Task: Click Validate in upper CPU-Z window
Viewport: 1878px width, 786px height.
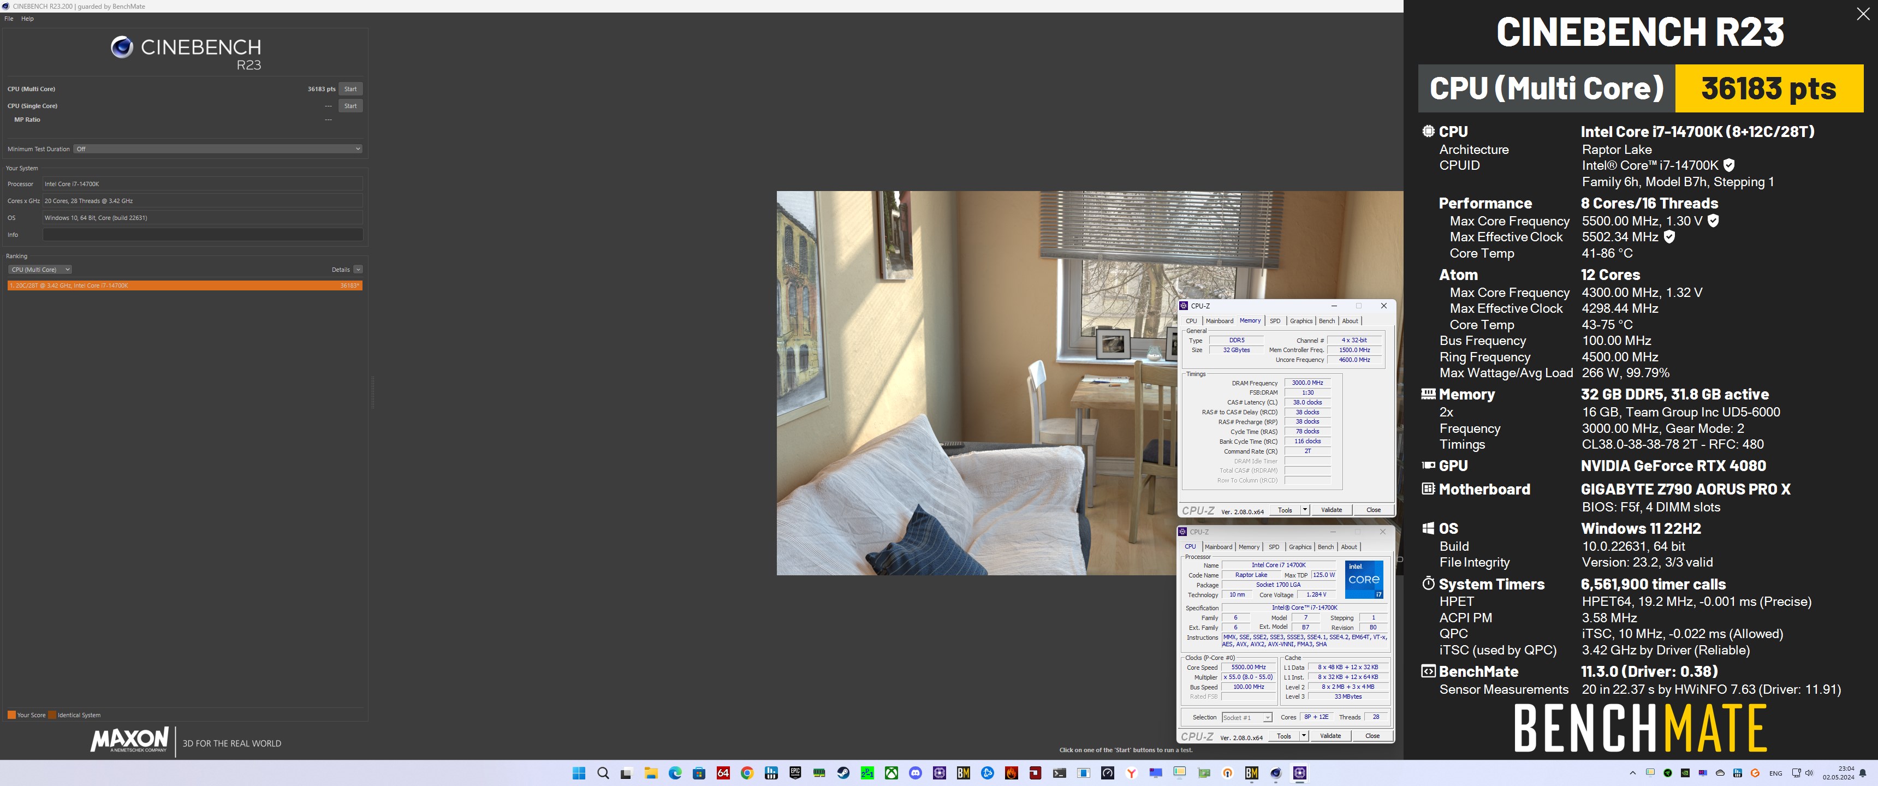Action: coord(1331,510)
